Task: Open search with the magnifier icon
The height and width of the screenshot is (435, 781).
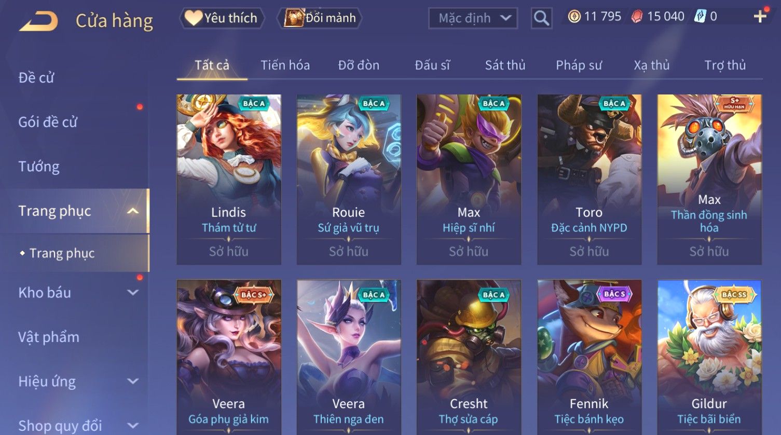Action: [541, 18]
